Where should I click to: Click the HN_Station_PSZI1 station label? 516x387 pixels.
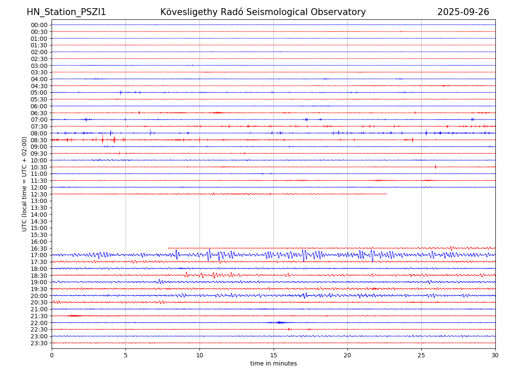66,12
